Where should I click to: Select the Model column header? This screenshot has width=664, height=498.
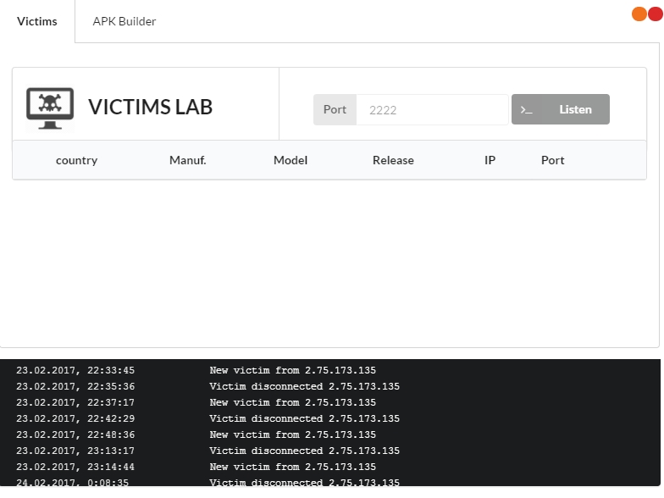[x=290, y=160]
